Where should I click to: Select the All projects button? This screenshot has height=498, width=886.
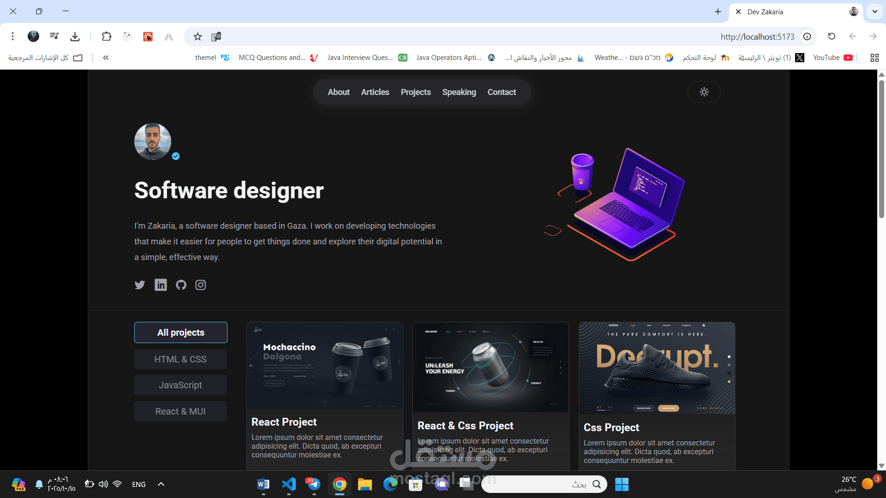tap(181, 332)
